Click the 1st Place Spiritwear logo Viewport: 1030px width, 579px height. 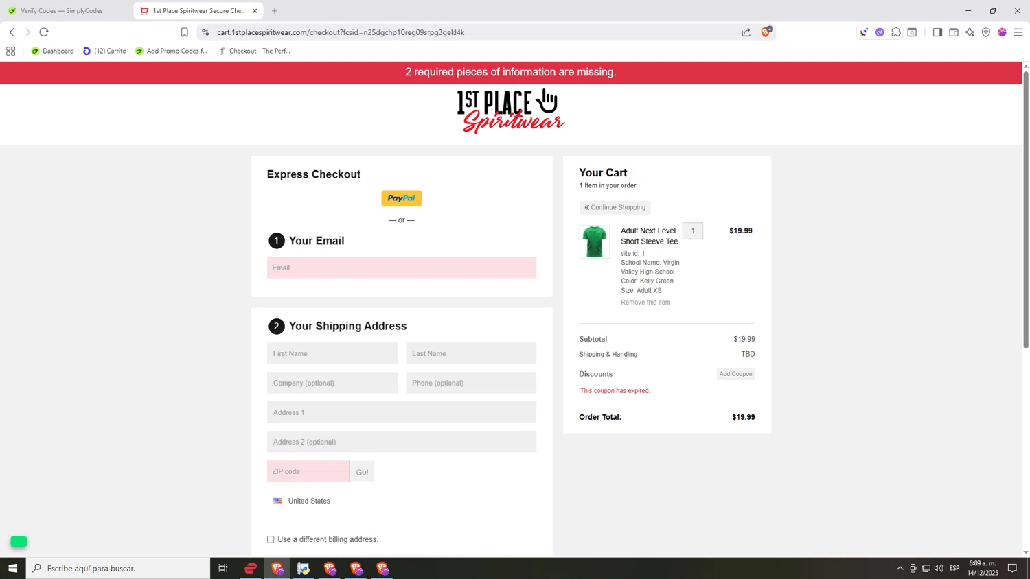tap(510, 111)
